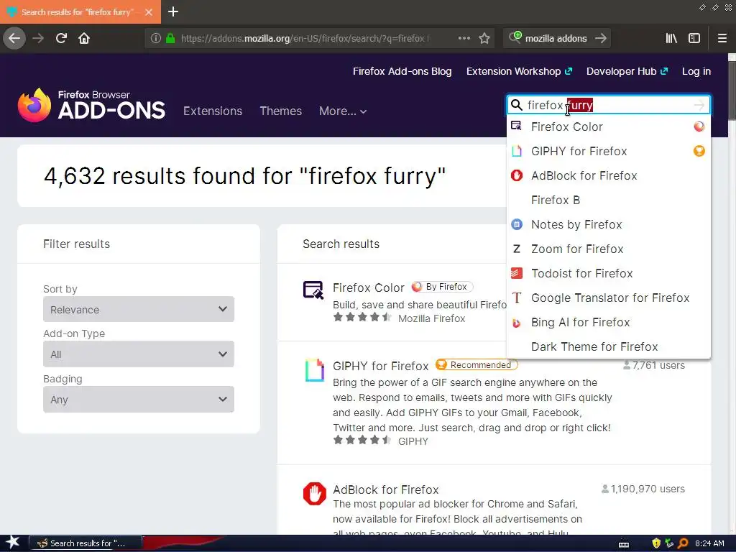The width and height of the screenshot is (736, 552).
Task: Open Firefox Color search result title
Action: (369, 287)
